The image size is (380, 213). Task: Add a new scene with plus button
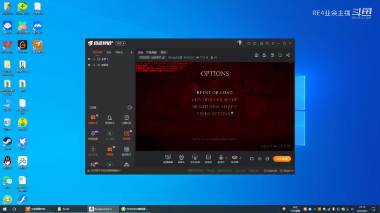tap(132, 52)
